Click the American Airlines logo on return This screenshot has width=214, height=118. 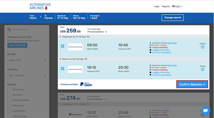(x=75, y=69)
